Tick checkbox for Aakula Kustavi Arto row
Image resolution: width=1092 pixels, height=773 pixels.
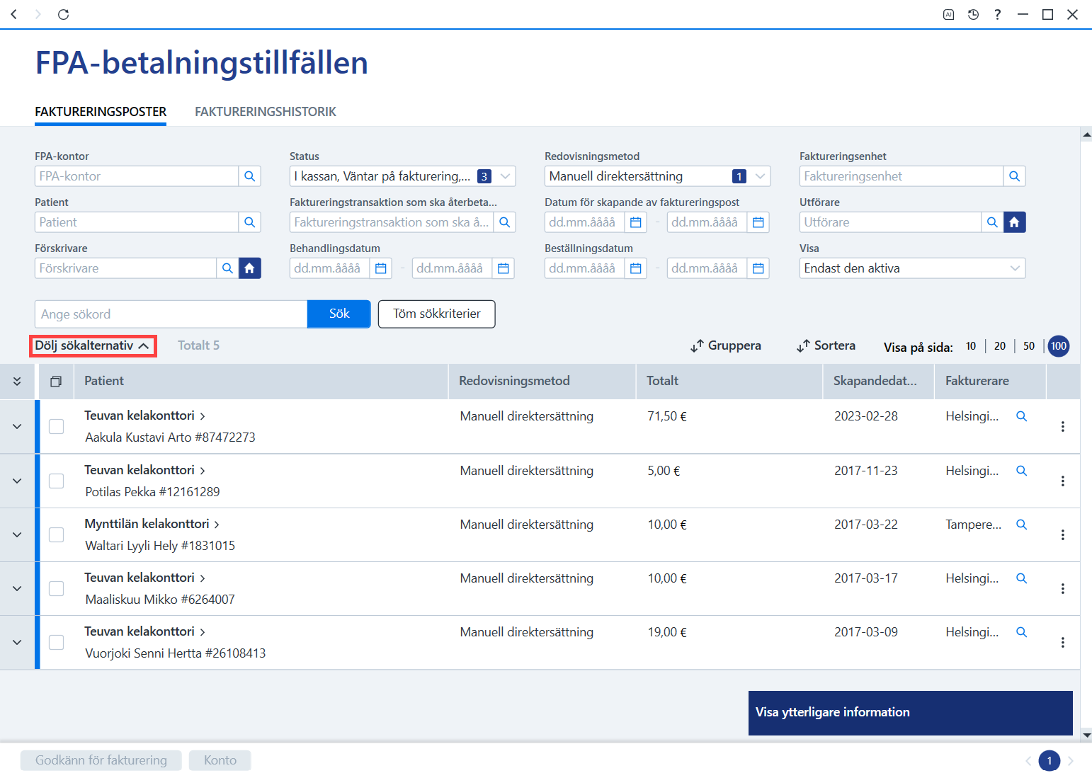pos(56,426)
